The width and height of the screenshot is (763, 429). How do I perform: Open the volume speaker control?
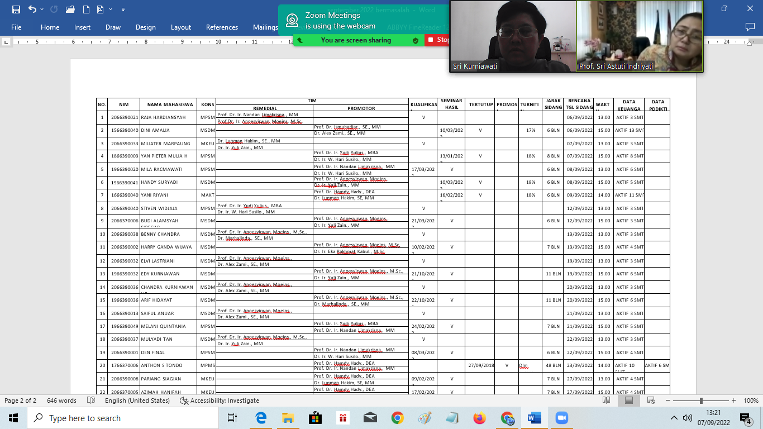pos(688,418)
